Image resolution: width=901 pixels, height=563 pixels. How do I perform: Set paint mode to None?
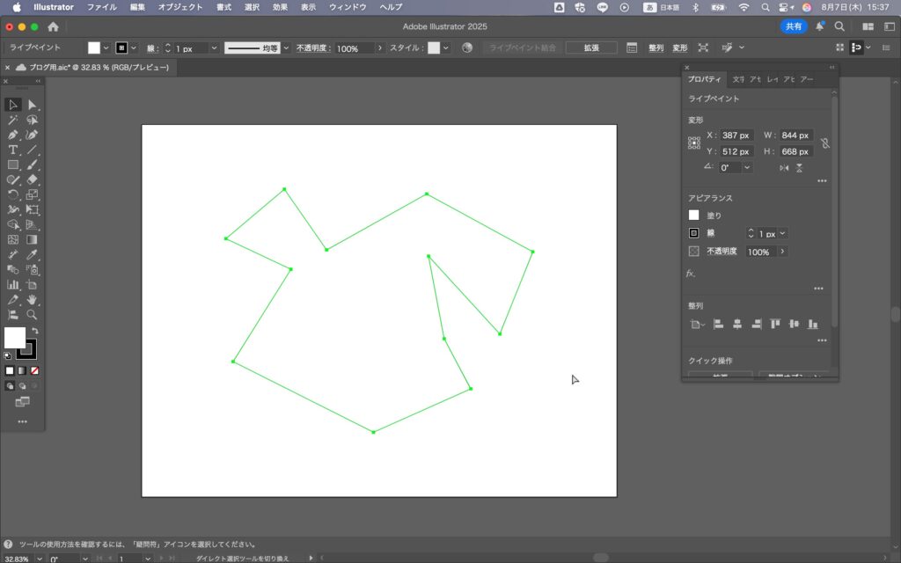34,370
